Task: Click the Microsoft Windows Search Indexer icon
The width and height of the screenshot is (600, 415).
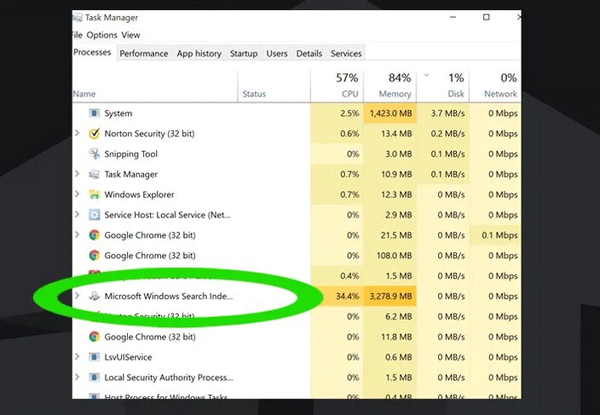Action: pyautogui.click(x=94, y=296)
